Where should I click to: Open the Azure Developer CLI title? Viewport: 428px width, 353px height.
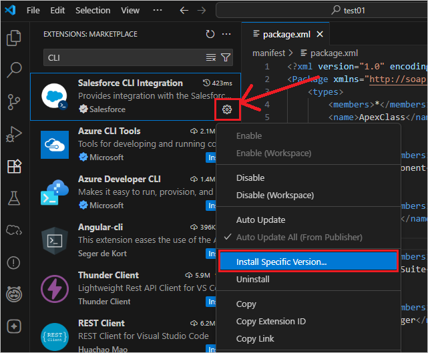(120, 179)
